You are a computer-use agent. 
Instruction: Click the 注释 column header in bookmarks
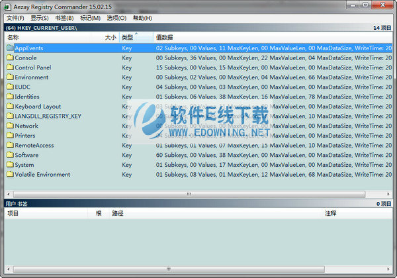[331, 213]
